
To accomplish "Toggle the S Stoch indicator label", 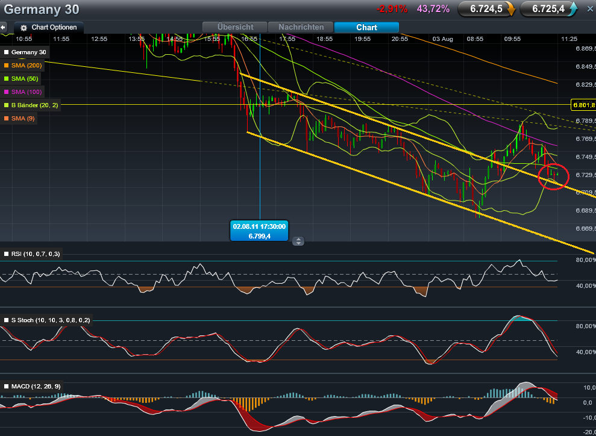I will click(x=47, y=320).
